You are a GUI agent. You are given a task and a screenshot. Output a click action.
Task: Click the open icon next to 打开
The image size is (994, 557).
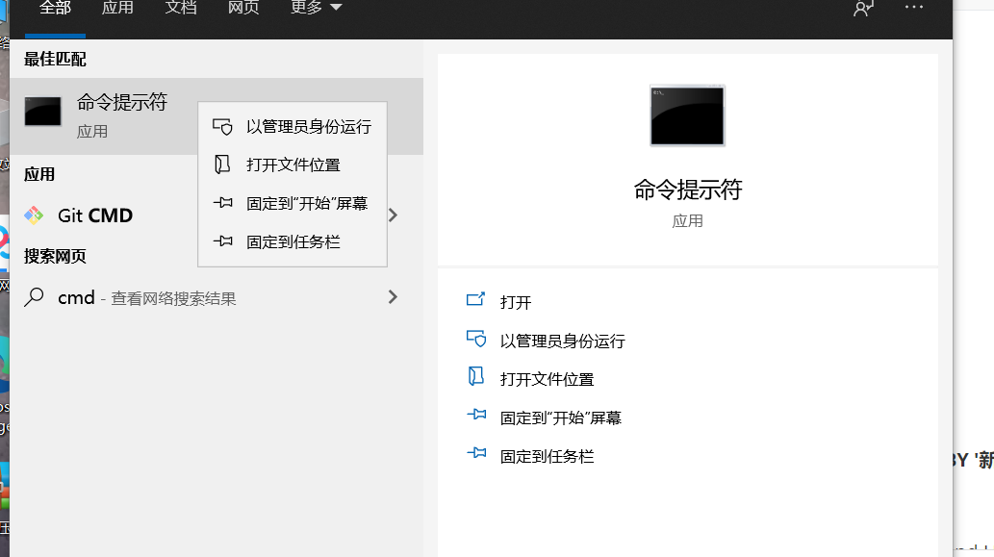coord(477,301)
